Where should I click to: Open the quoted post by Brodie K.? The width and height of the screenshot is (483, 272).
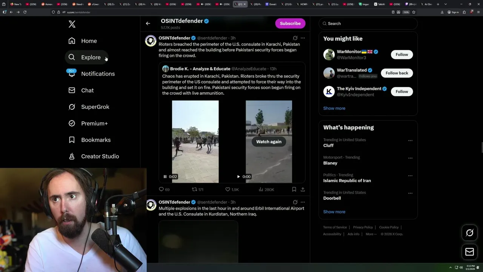(x=232, y=123)
